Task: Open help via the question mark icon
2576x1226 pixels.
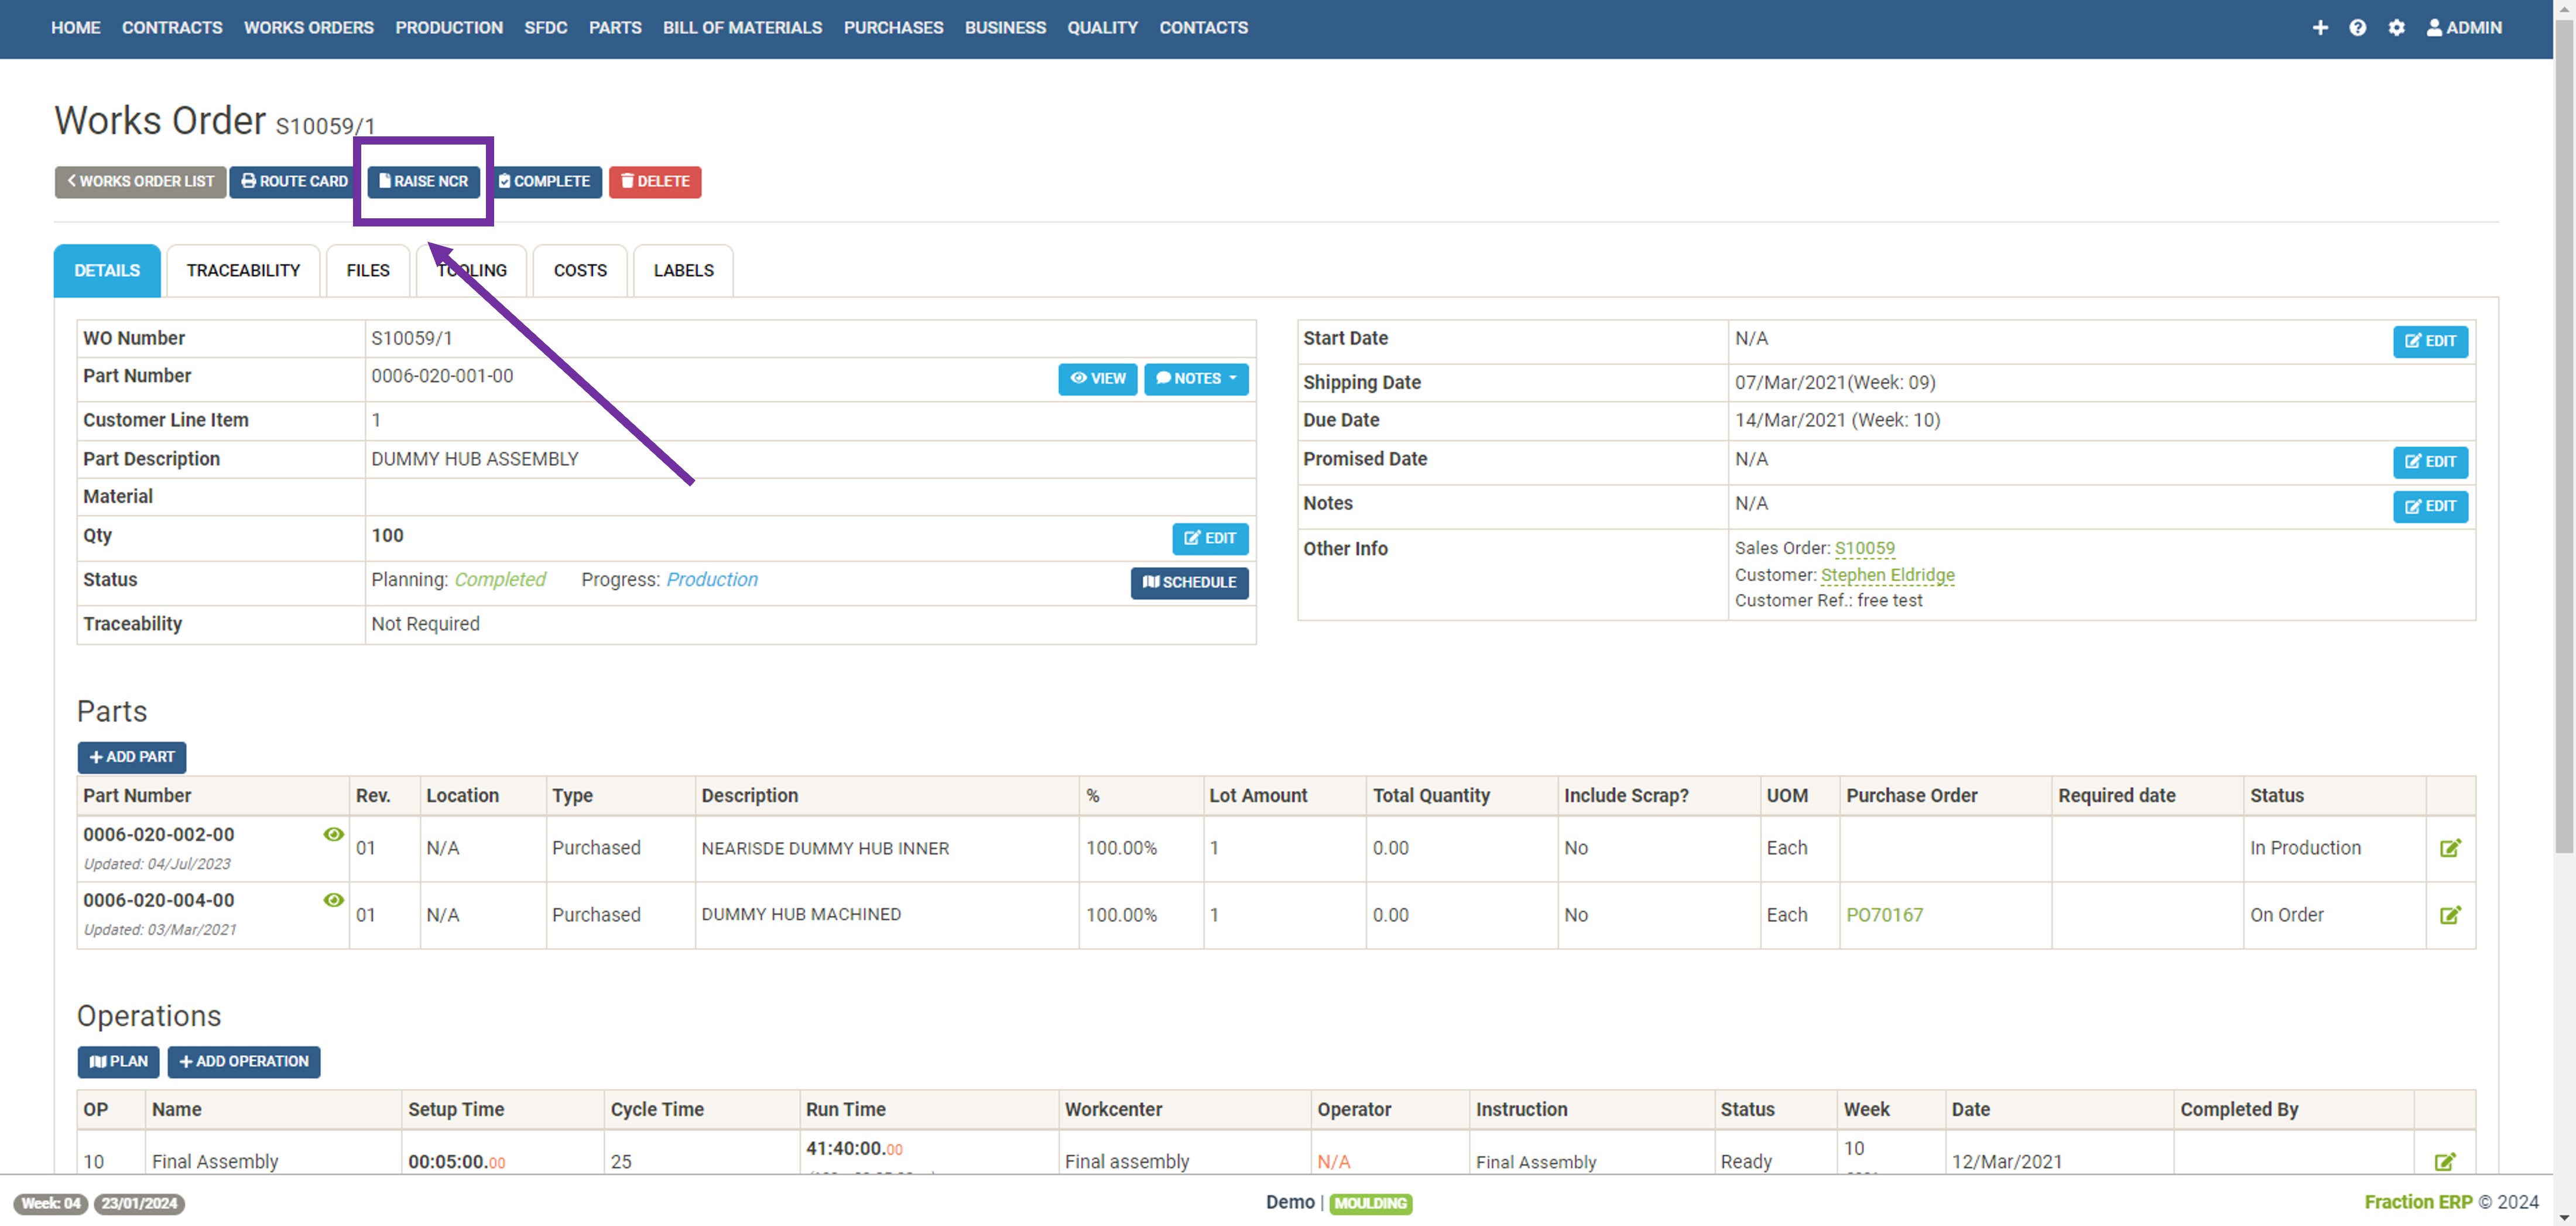Action: click(x=2359, y=27)
